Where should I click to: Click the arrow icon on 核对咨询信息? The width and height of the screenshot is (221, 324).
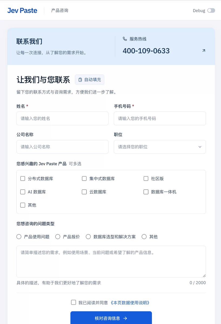point(125,318)
